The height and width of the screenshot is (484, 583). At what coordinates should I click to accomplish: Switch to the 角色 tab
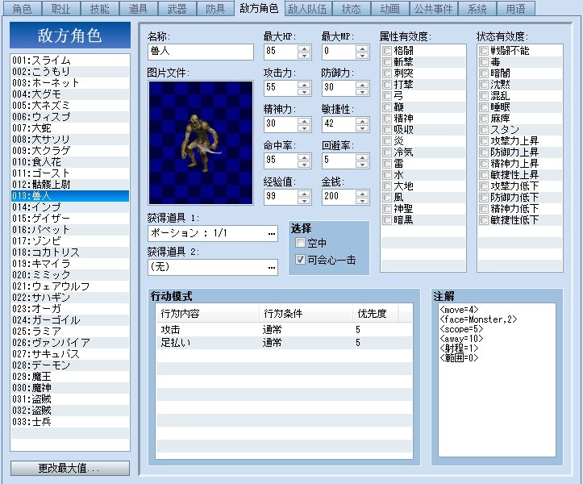22,9
